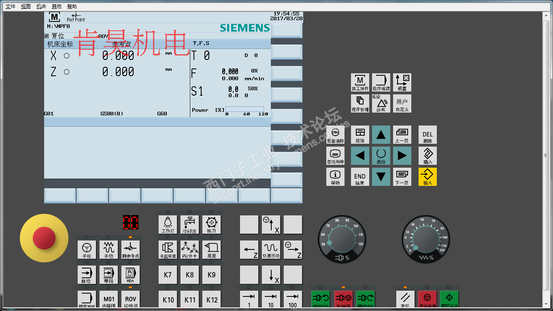Click the right arrow cursor key
553x311 pixels.
[402, 156]
